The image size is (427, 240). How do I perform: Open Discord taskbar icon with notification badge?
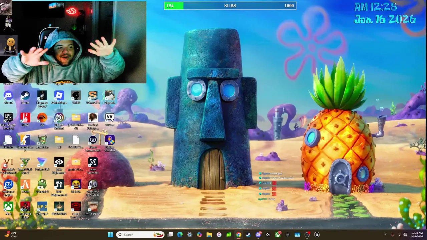258,235
